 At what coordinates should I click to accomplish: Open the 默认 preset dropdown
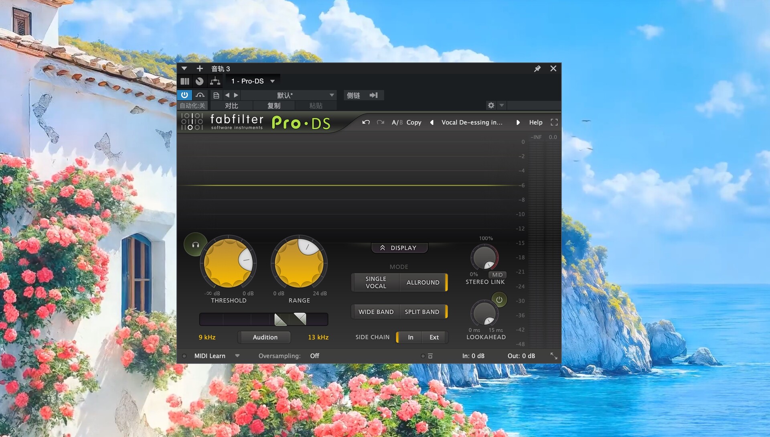click(x=331, y=95)
